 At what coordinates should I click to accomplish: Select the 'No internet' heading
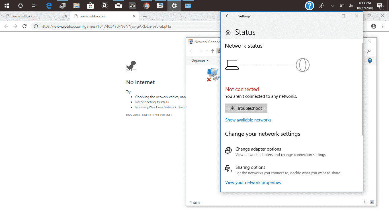pos(140,82)
